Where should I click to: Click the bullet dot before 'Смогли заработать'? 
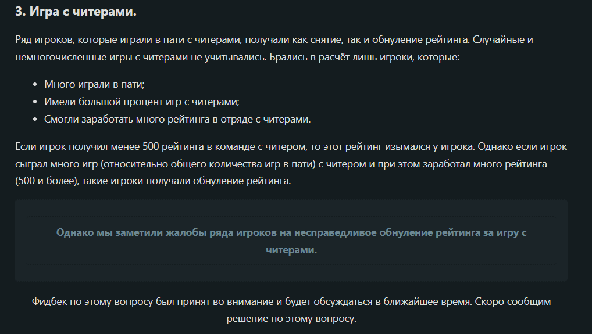tap(35, 120)
